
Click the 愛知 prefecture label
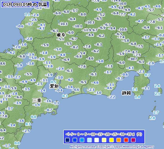pos(54,86)
